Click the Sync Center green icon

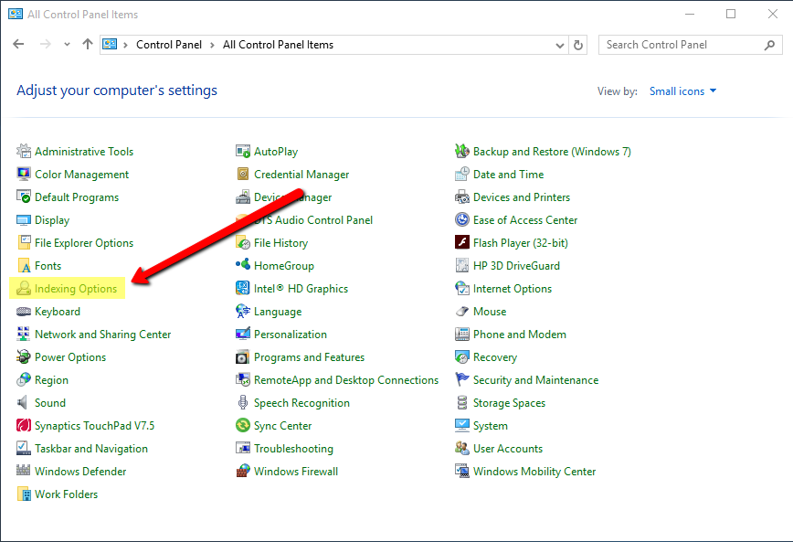click(x=243, y=425)
